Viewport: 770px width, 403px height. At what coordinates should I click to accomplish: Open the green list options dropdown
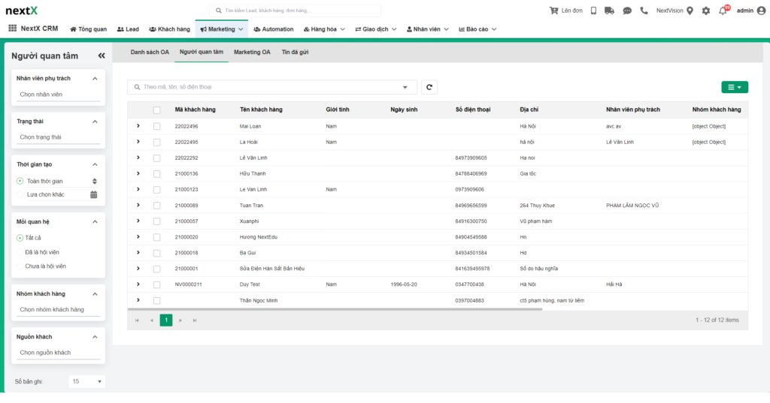click(x=734, y=87)
